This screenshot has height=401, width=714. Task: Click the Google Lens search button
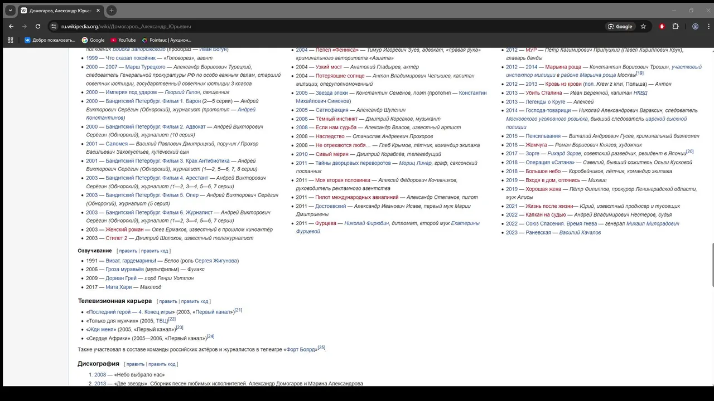click(620, 26)
